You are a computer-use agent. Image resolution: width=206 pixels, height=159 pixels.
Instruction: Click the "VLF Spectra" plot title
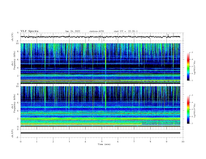(x=29, y=31)
